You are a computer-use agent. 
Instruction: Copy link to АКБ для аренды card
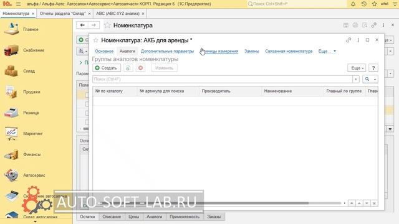[x=349, y=40]
